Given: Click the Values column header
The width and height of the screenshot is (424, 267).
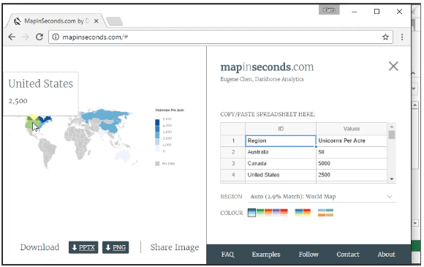Looking at the screenshot, I should (352, 129).
